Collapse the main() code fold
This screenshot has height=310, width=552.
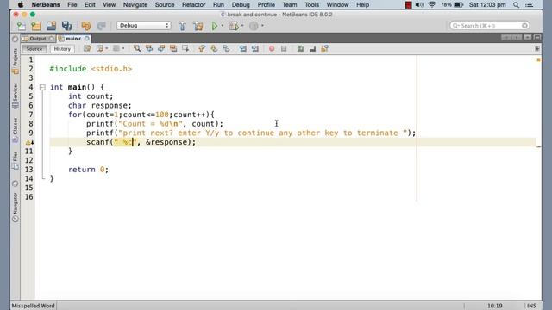point(42,87)
